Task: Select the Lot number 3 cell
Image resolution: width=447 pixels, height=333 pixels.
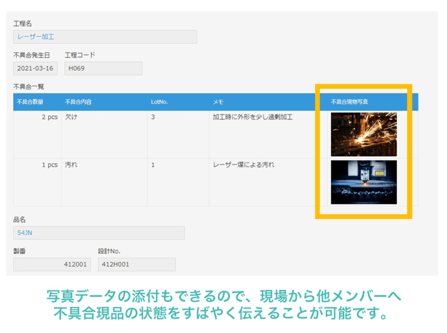Action: click(178, 135)
